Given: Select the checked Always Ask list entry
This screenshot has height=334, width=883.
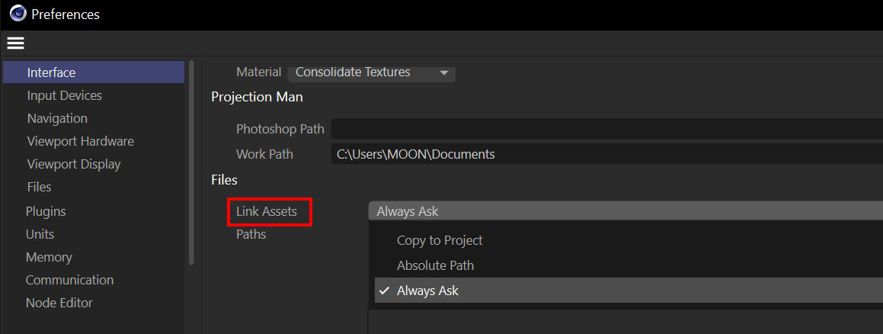Looking at the screenshot, I should 427,291.
